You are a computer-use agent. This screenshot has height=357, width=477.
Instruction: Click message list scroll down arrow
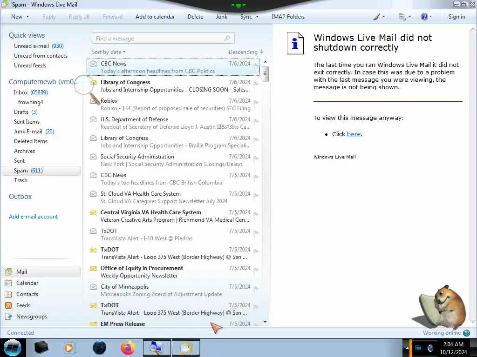[x=265, y=322]
